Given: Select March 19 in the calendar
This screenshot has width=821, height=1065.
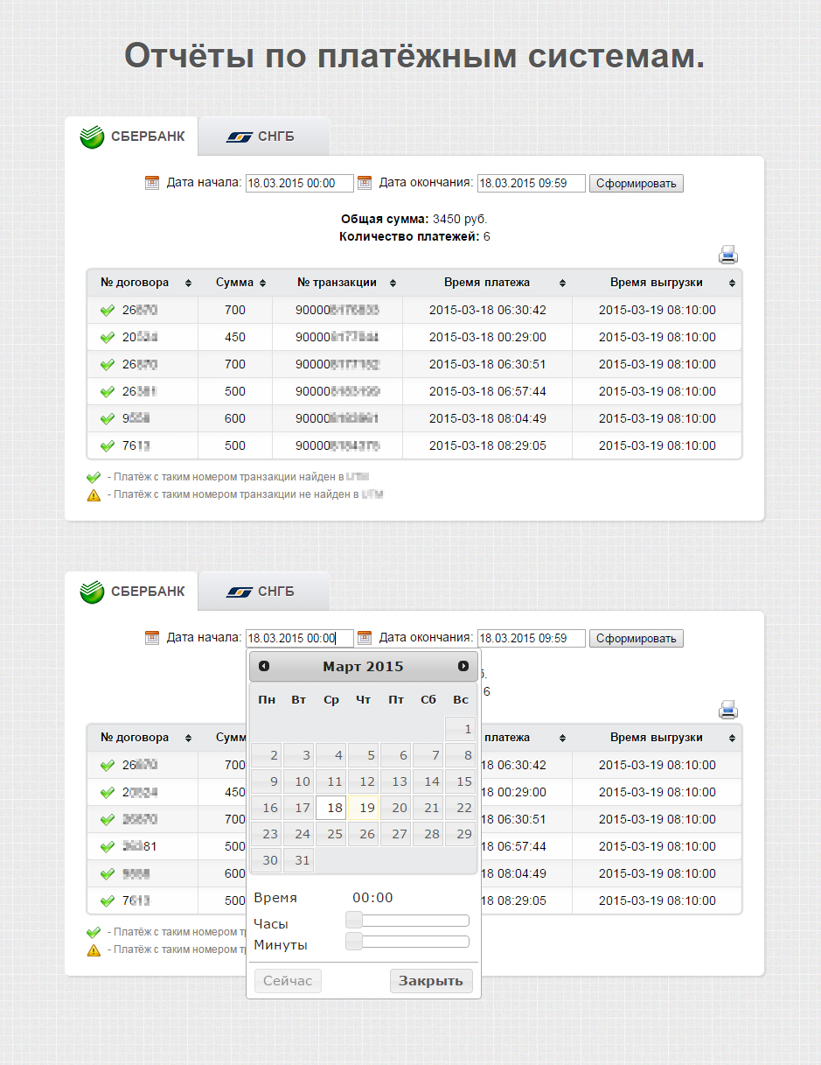Looking at the screenshot, I should (364, 808).
